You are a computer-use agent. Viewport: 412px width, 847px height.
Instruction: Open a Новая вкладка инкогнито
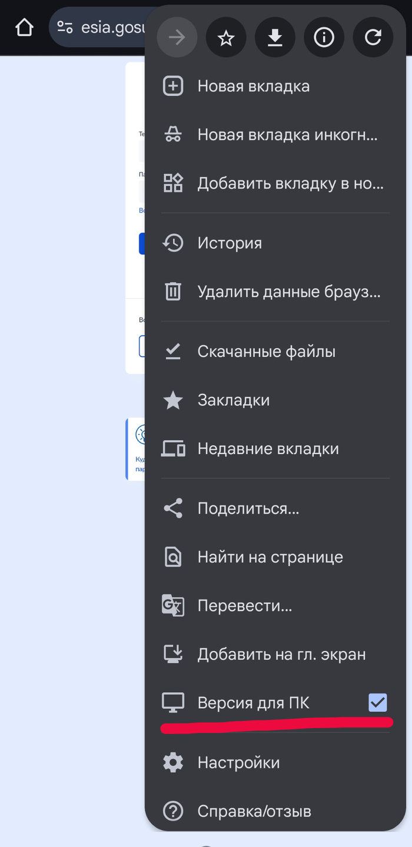(x=287, y=135)
